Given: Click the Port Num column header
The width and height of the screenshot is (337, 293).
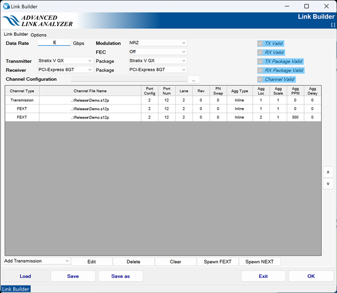Looking at the screenshot, I should click(167, 91).
